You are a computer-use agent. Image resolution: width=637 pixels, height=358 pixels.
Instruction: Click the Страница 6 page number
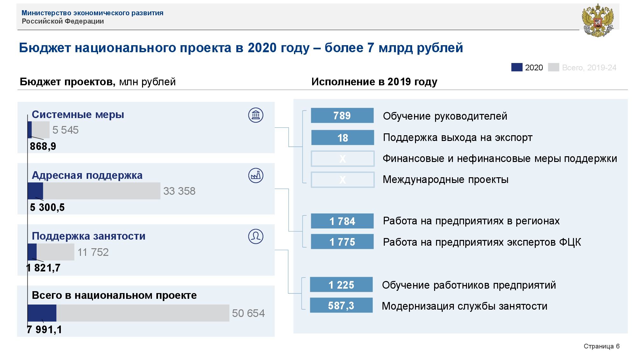601,346
